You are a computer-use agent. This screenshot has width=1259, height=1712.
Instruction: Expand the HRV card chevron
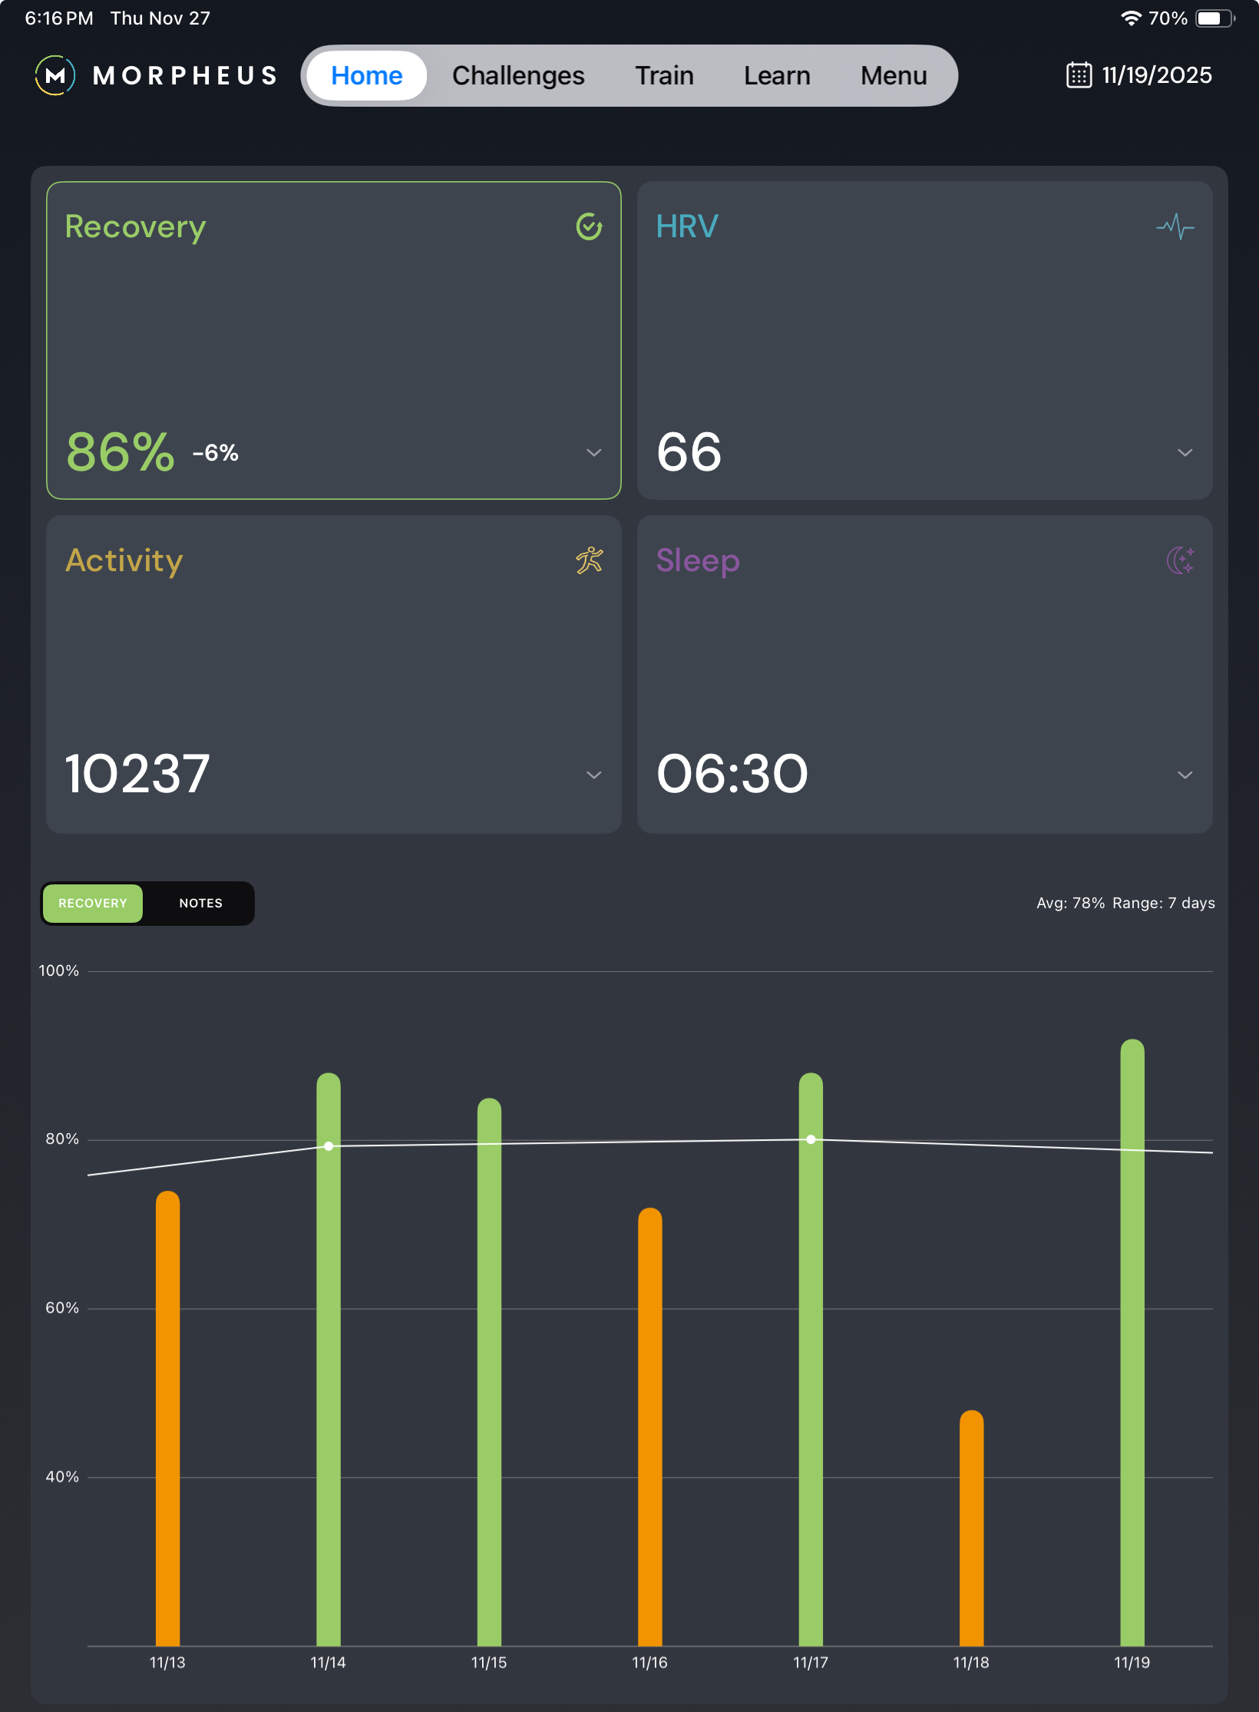coord(1185,453)
